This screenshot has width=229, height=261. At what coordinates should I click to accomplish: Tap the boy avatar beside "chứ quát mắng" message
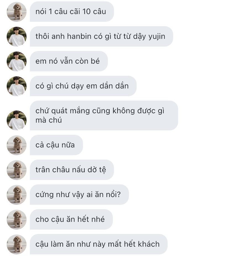coord(17,120)
